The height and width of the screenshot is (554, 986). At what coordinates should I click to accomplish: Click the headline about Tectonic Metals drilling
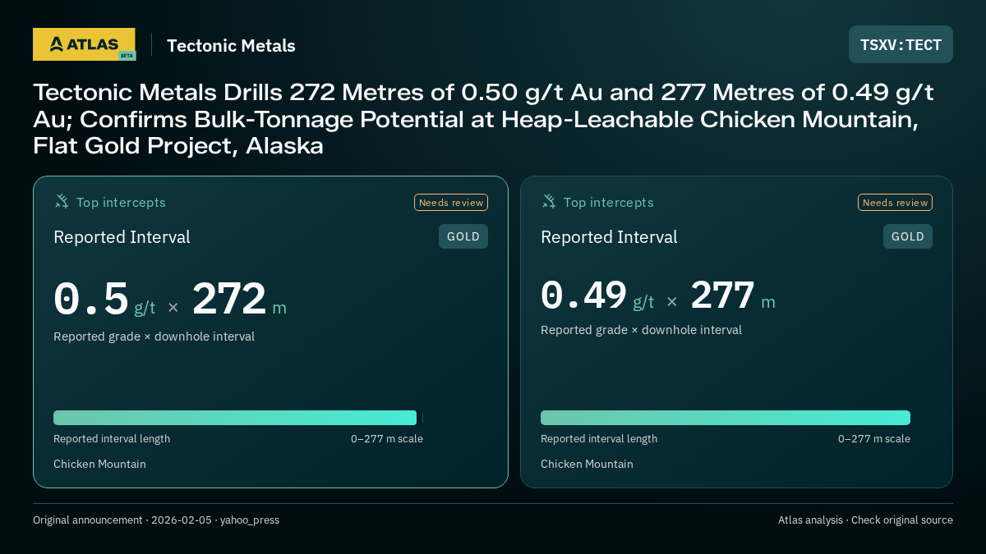coord(483,119)
